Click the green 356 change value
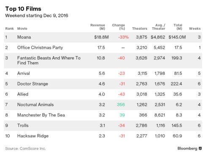The height and width of the screenshot is (156, 206). 121,105
